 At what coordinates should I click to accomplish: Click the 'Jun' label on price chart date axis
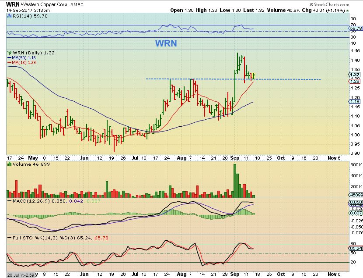(84, 158)
